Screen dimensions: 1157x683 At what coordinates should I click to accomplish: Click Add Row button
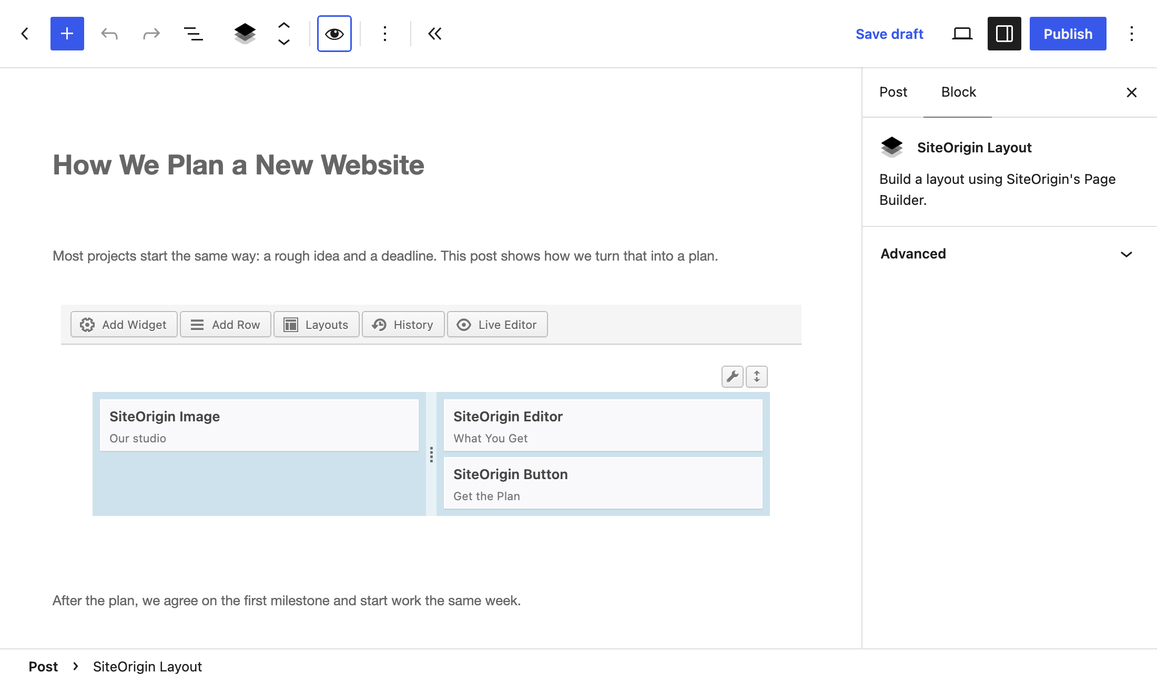coord(226,325)
